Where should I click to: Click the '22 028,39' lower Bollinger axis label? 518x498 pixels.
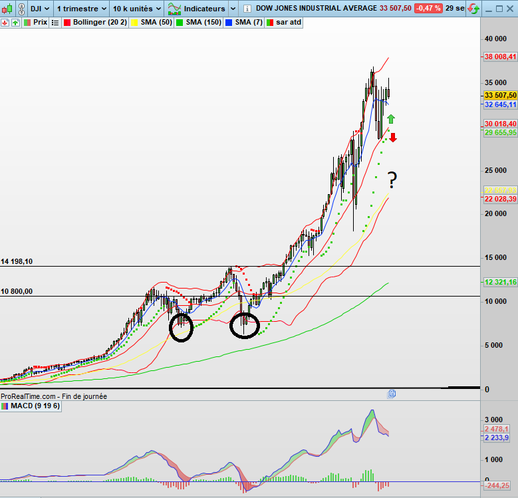[x=500, y=199]
